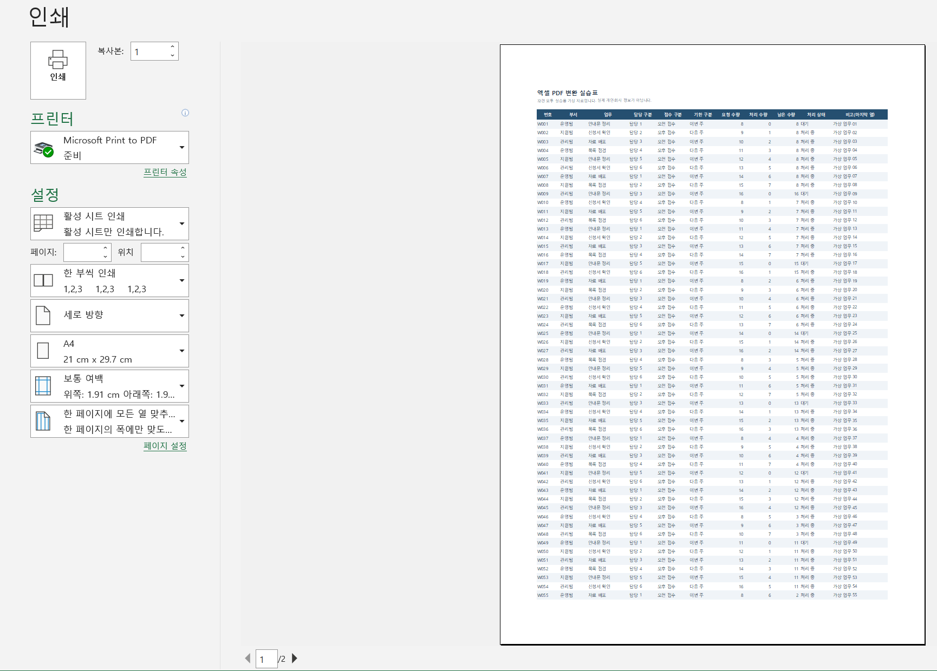Increase the 위치 end page value
The image size is (937, 671).
coord(183,248)
